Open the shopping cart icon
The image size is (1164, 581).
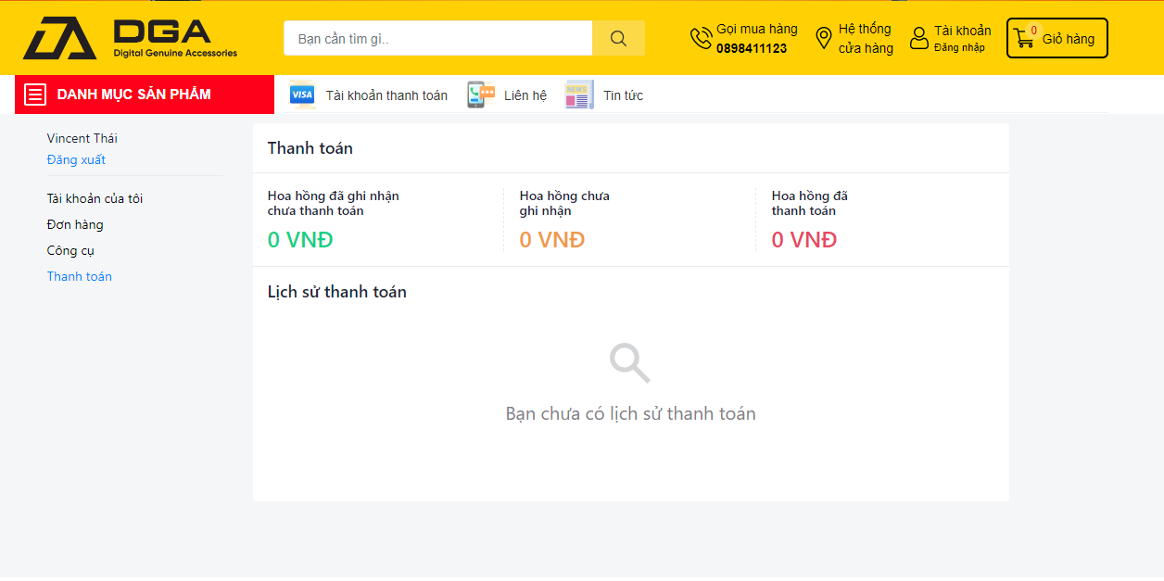tap(1023, 39)
